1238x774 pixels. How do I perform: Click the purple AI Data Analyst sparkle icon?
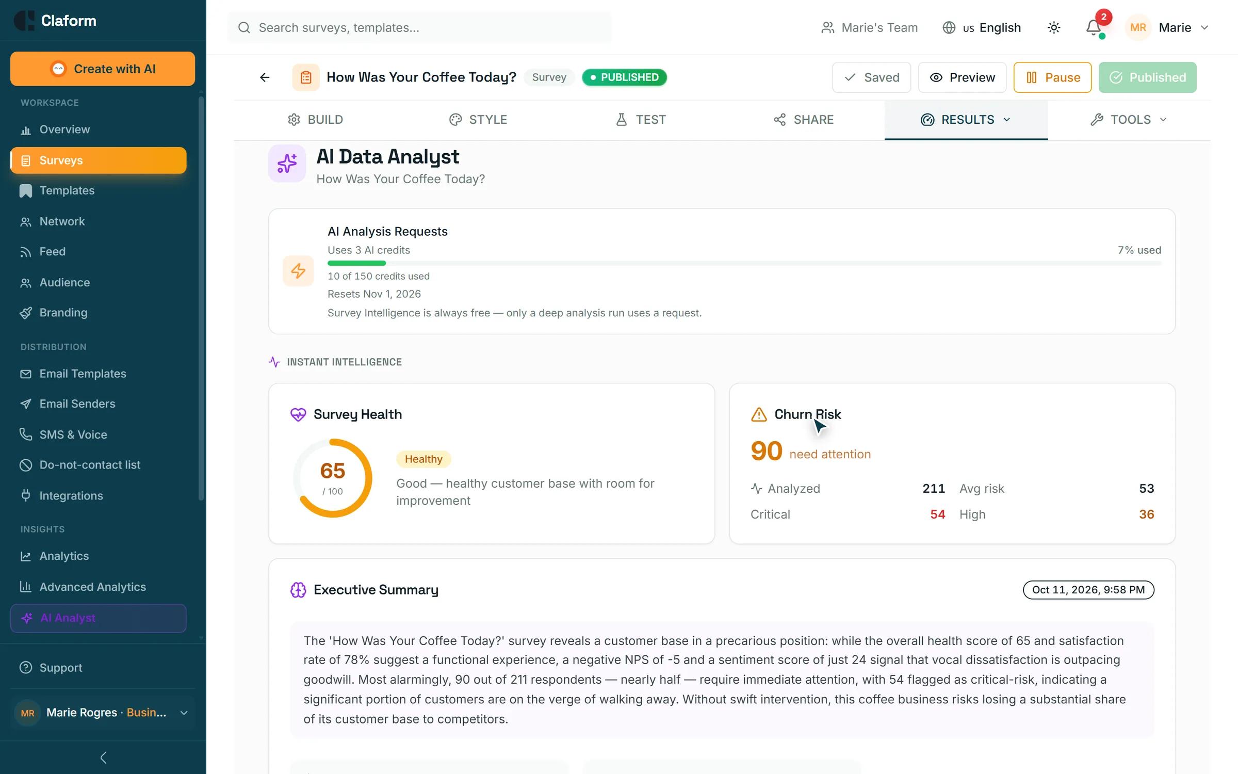click(287, 164)
